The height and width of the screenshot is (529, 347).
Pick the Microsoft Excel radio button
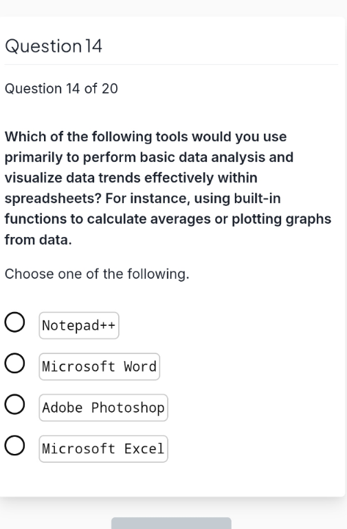point(14,446)
